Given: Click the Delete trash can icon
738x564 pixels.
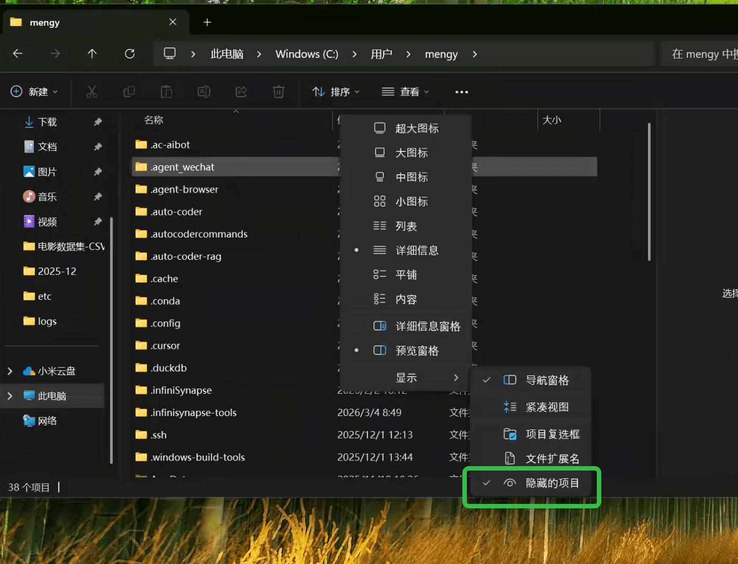Looking at the screenshot, I should (x=278, y=92).
